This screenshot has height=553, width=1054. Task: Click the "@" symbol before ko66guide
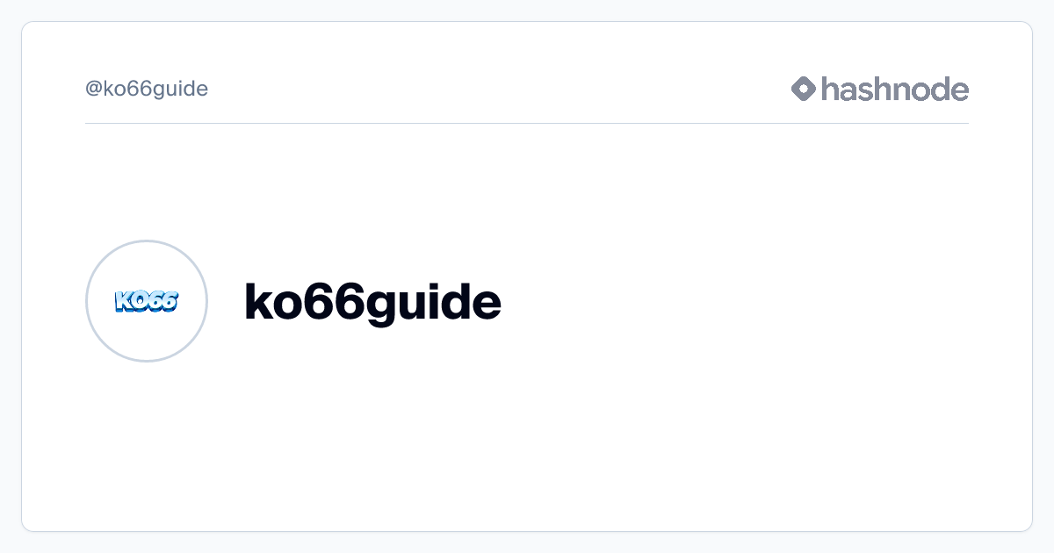click(x=94, y=90)
